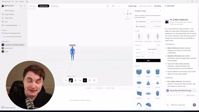
Task: Open ComfyUI Workflows in sidebar
Action: (x=12, y=26)
